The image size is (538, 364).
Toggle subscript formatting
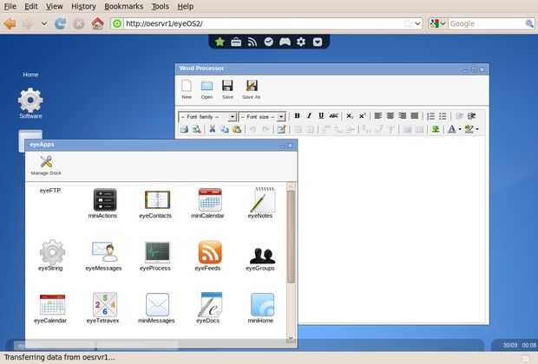(350, 116)
